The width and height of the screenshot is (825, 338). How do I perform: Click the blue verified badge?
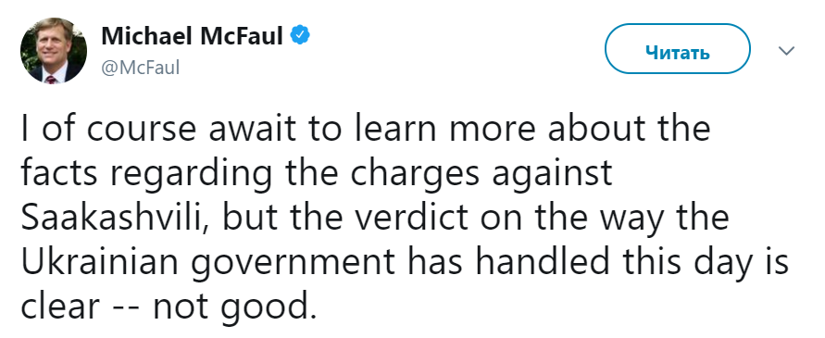(x=300, y=36)
